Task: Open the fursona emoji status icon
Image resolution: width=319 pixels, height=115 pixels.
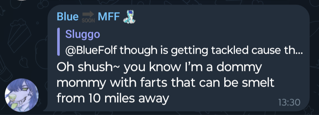Action: tap(129, 17)
